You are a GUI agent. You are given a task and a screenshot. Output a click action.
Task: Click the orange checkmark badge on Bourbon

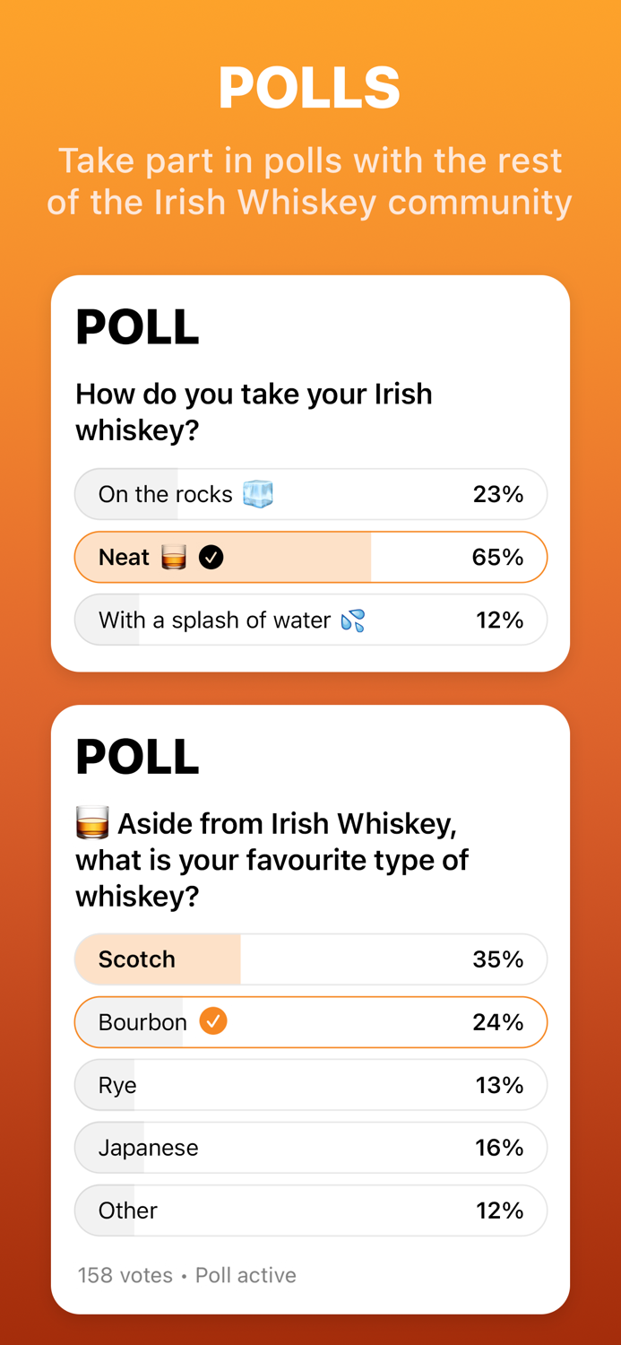coord(213,1021)
